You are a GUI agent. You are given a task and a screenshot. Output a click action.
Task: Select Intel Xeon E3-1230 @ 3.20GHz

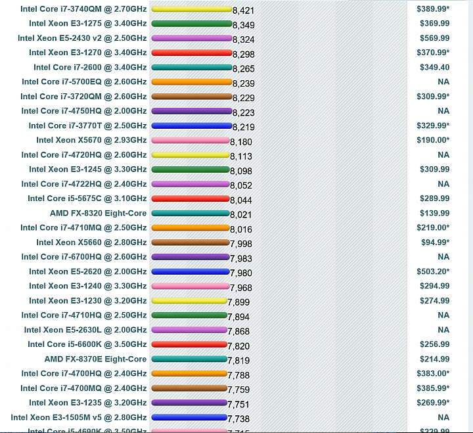click(88, 301)
